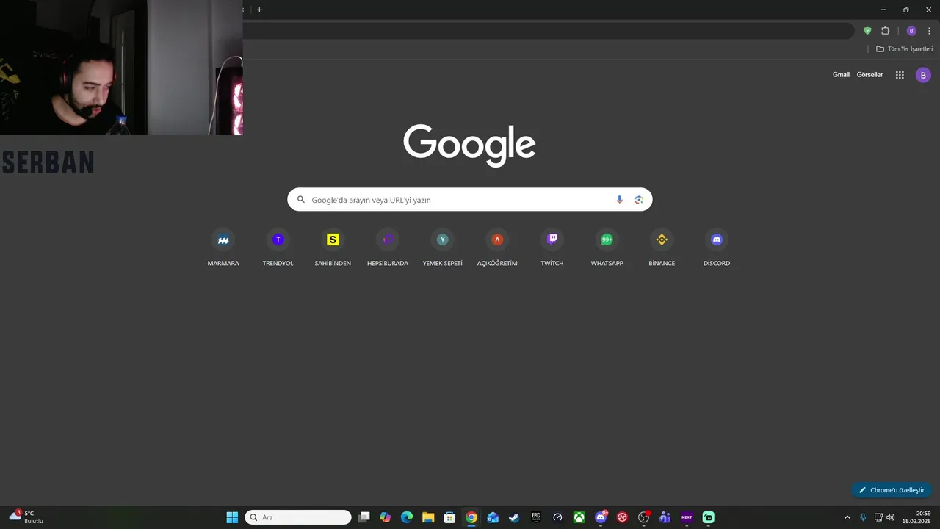Click the taskbar Ara search box

point(298,517)
